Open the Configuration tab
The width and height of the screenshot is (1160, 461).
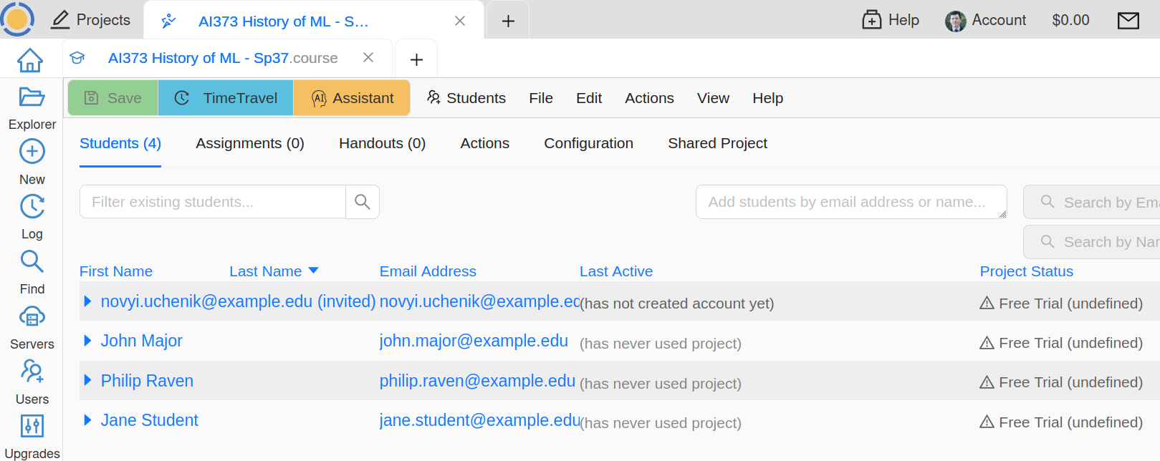coord(588,143)
